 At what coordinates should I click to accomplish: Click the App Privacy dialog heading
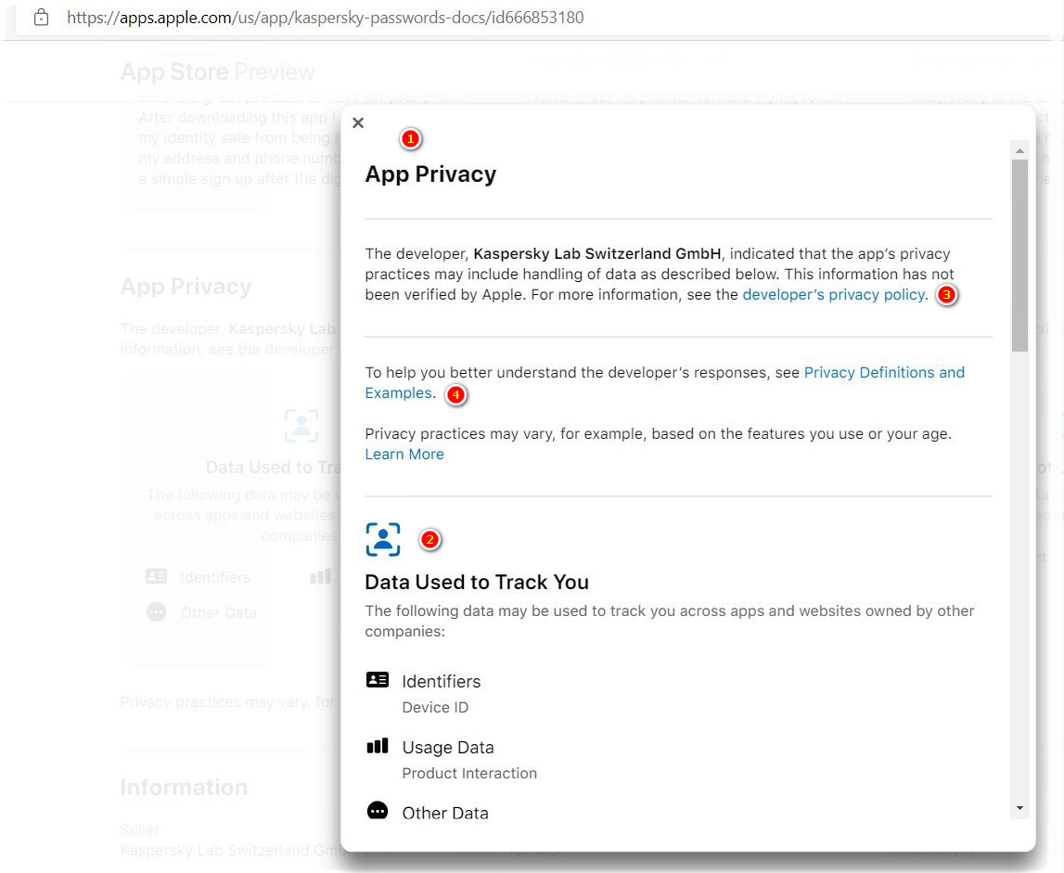coord(430,174)
